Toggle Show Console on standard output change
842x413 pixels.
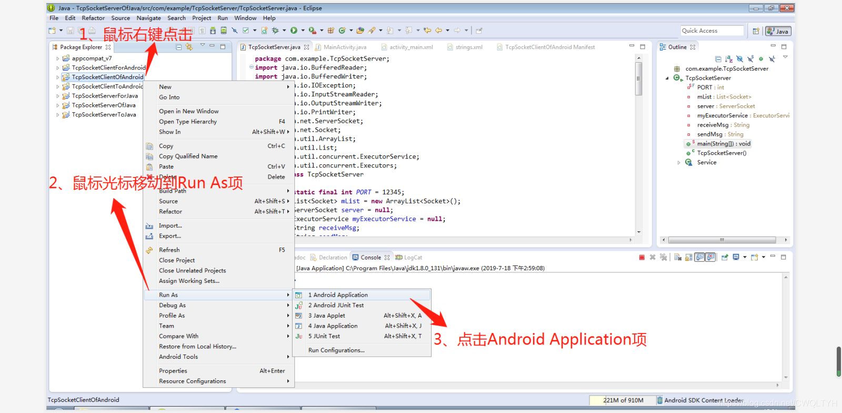[699, 257]
